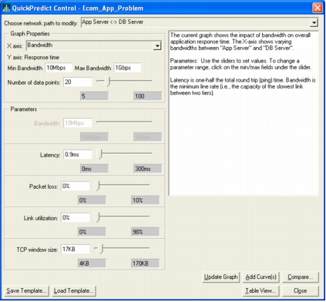The height and width of the screenshot is (302, 326).
Task: Expand the X axis dropdown arrow
Action: (157, 45)
